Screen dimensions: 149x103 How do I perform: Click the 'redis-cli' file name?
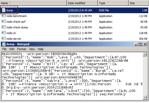point(11,33)
